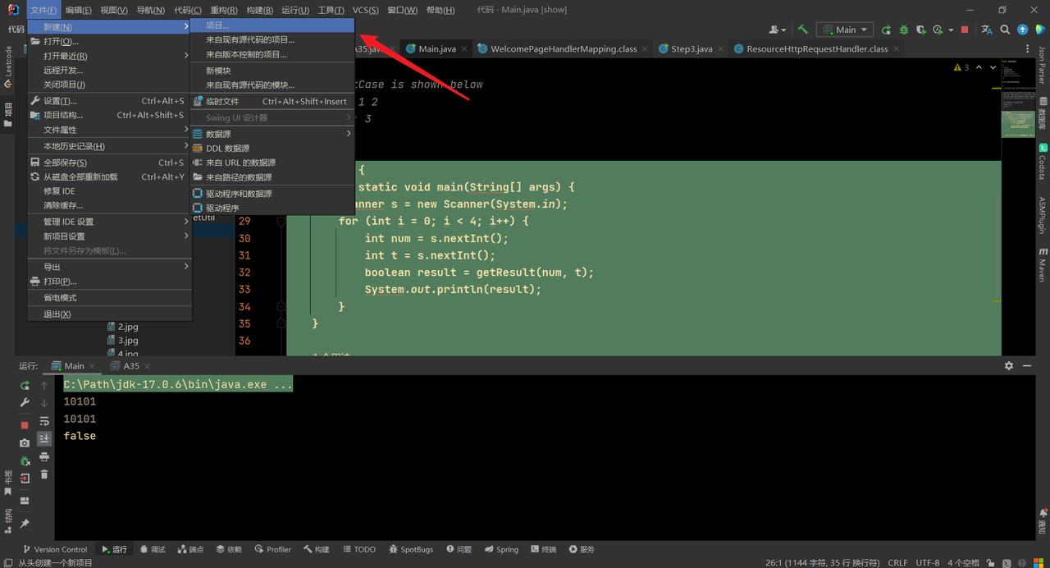Viewport: 1050px width, 568px height.
Task: Switch to Step3.java editor tab
Action: 692,49
